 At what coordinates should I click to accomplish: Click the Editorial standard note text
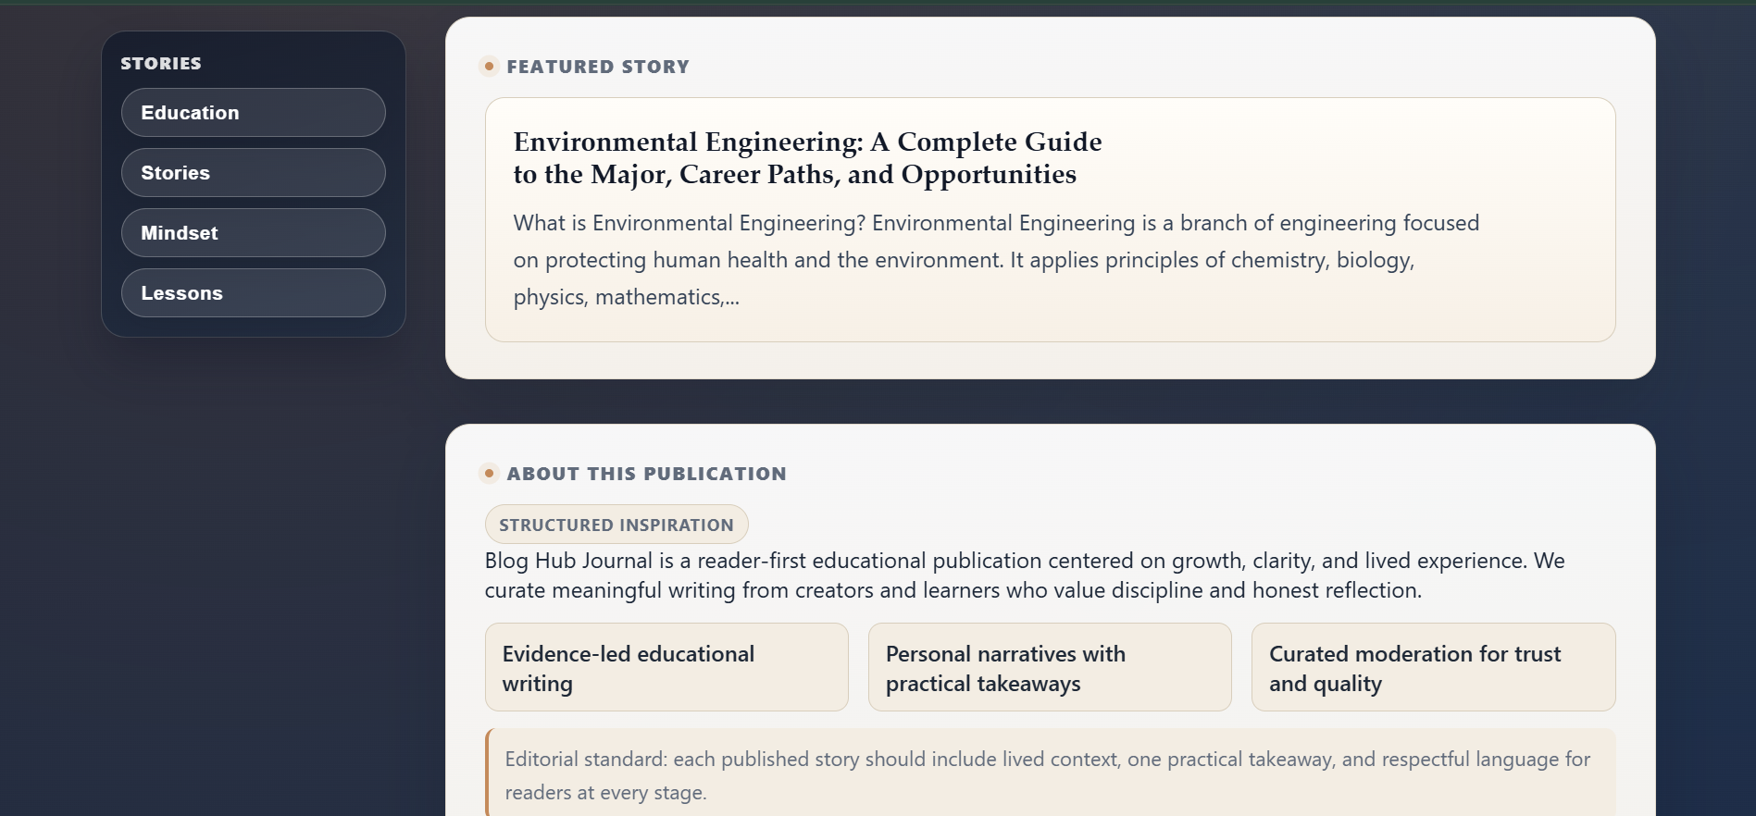click(x=1047, y=775)
